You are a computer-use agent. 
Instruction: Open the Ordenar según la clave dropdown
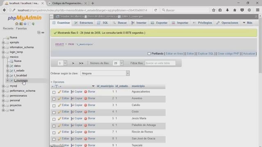(105, 73)
